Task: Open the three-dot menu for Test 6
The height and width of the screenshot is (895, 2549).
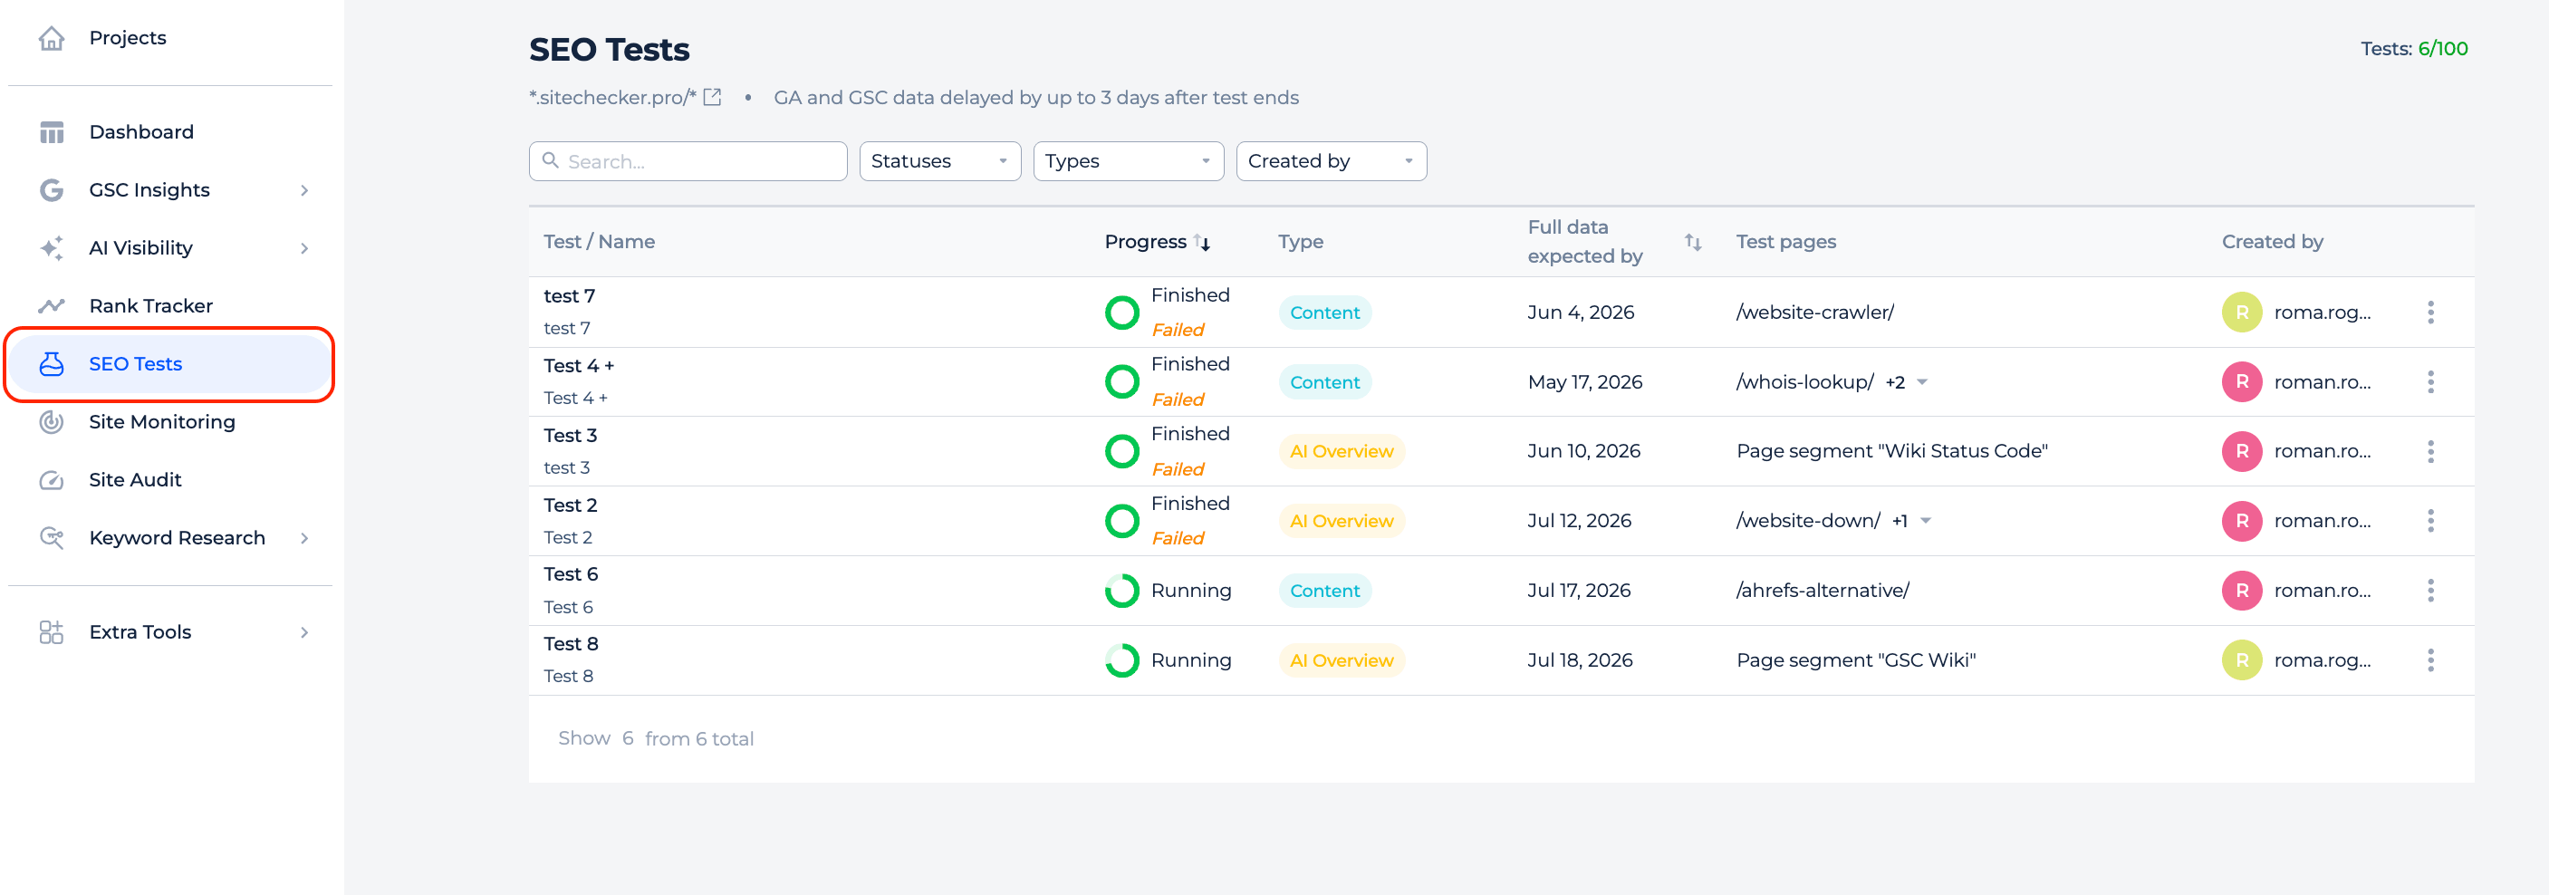Action: [2430, 591]
